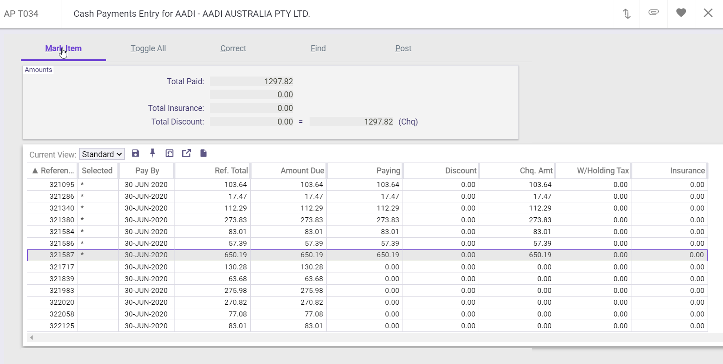Image resolution: width=723 pixels, height=364 pixels.
Task: Click Amount Due cell 63.68
Action: 289,279
